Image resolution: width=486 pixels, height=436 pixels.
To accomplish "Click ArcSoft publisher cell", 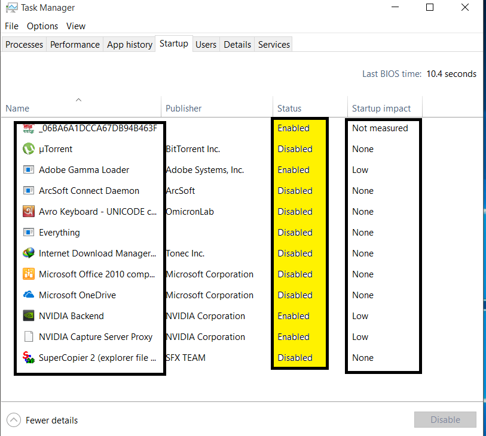I will (x=181, y=191).
